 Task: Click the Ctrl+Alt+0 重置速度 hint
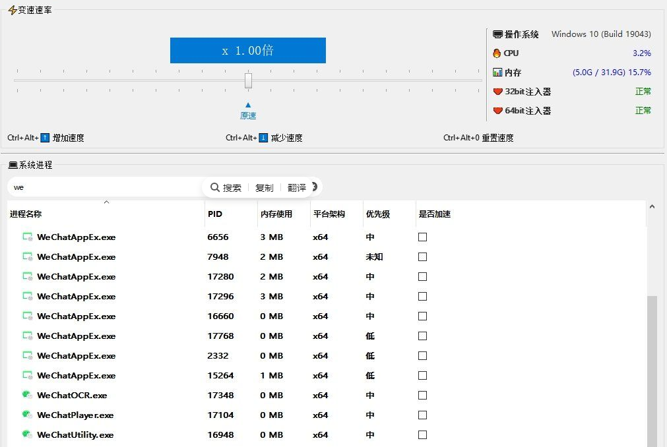tap(478, 138)
